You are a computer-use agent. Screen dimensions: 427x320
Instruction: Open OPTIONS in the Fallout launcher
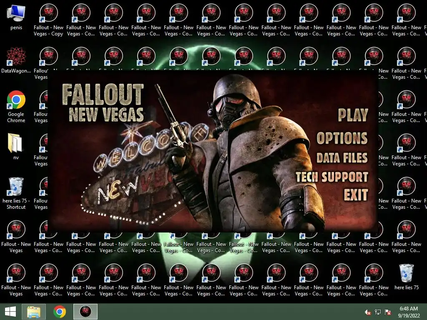[x=342, y=138]
